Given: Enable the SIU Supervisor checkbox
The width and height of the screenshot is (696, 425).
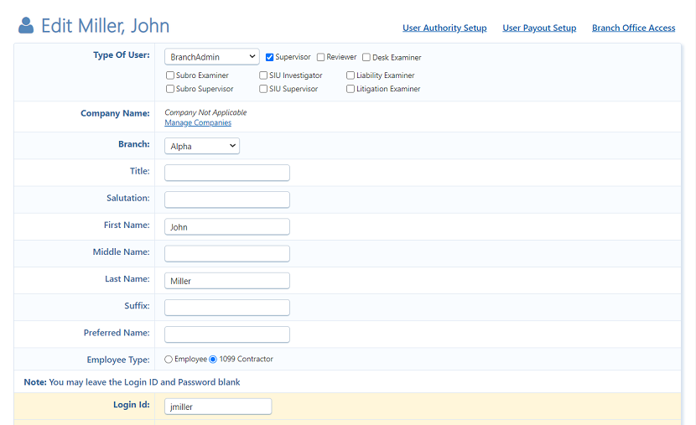Looking at the screenshot, I should click(x=263, y=89).
